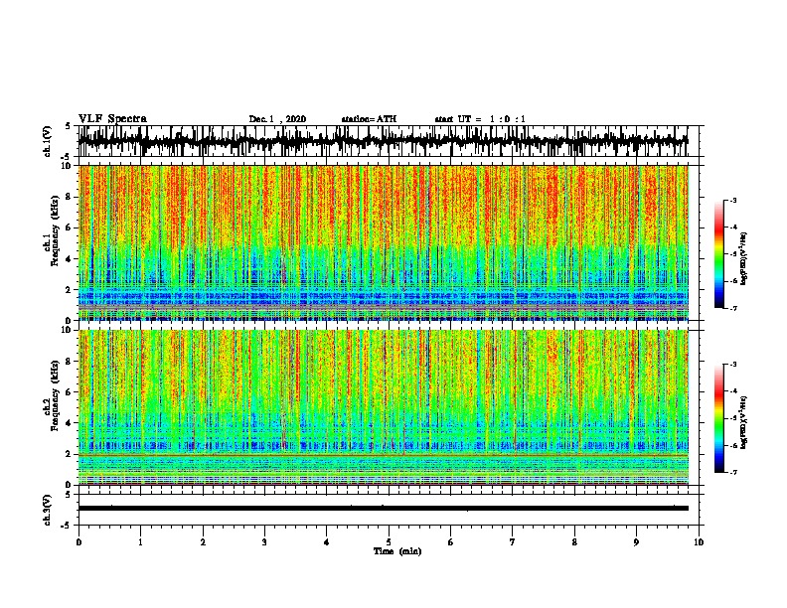Click the "-3" label on ch.1 color scale

(732, 200)
